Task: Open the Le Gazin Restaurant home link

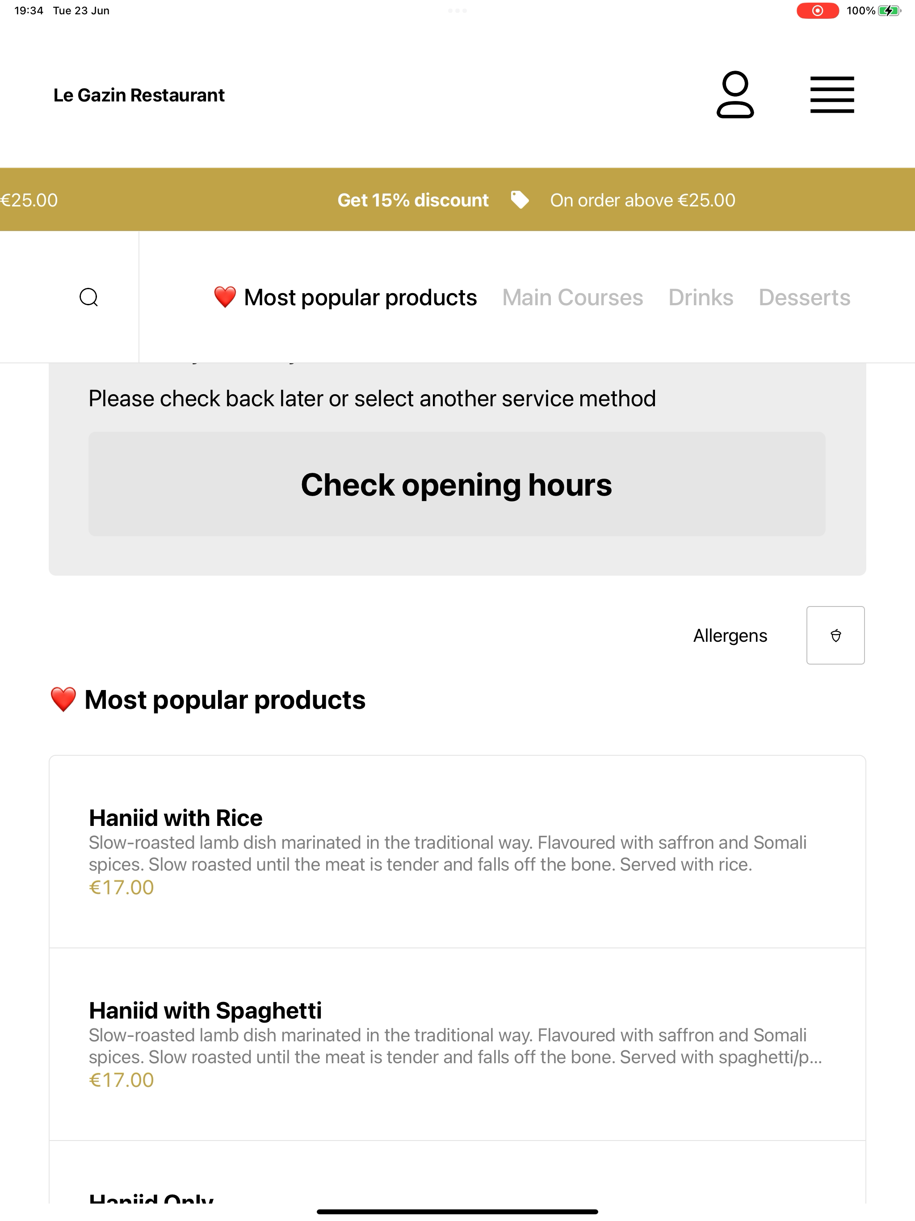Action: [x=139, y=95]
